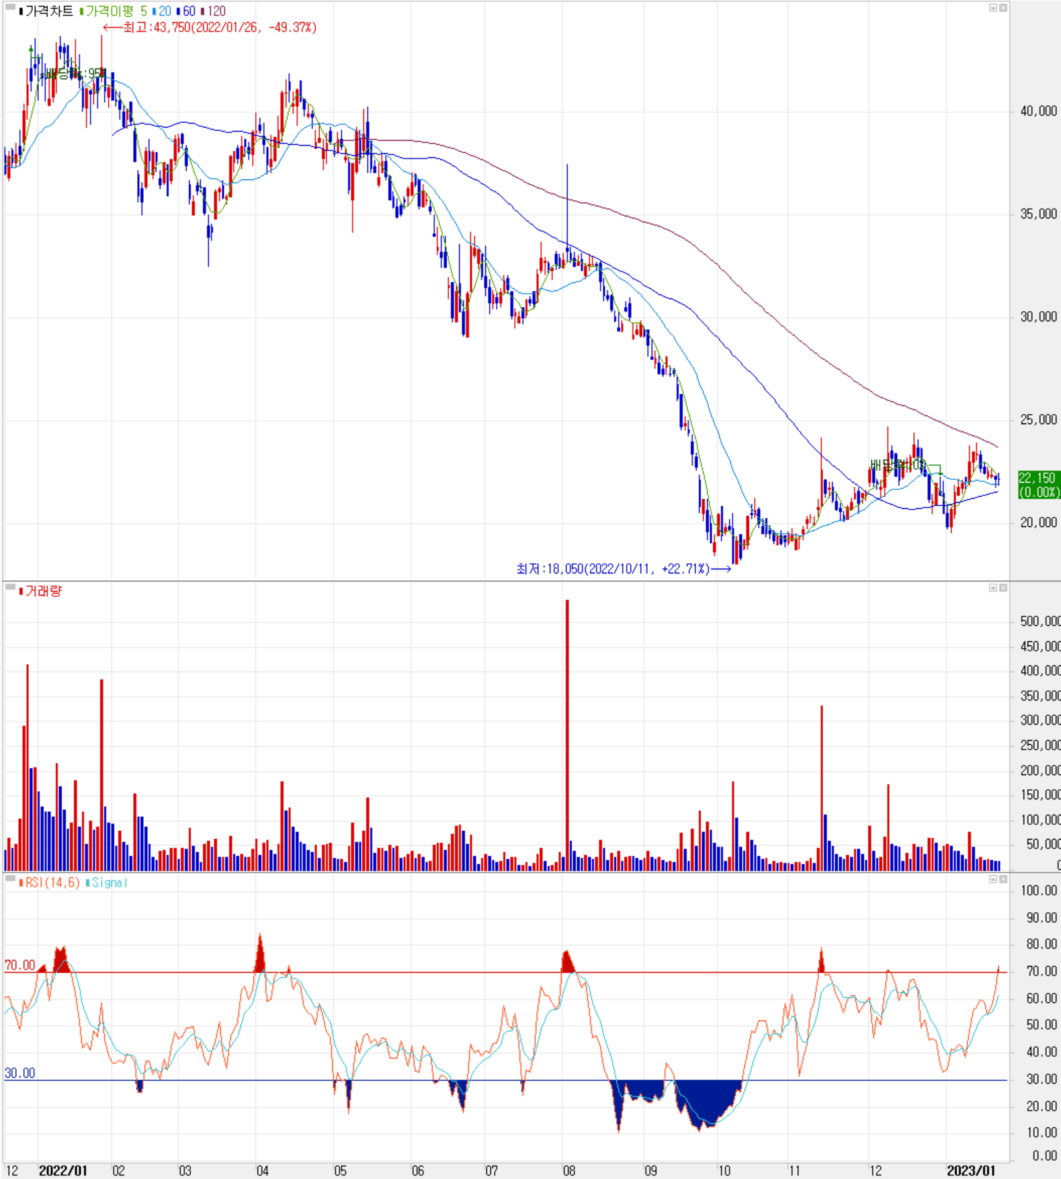Close the RSI indicator panel
This screenshot has height=1179, width=1061.
[1003, 879]
